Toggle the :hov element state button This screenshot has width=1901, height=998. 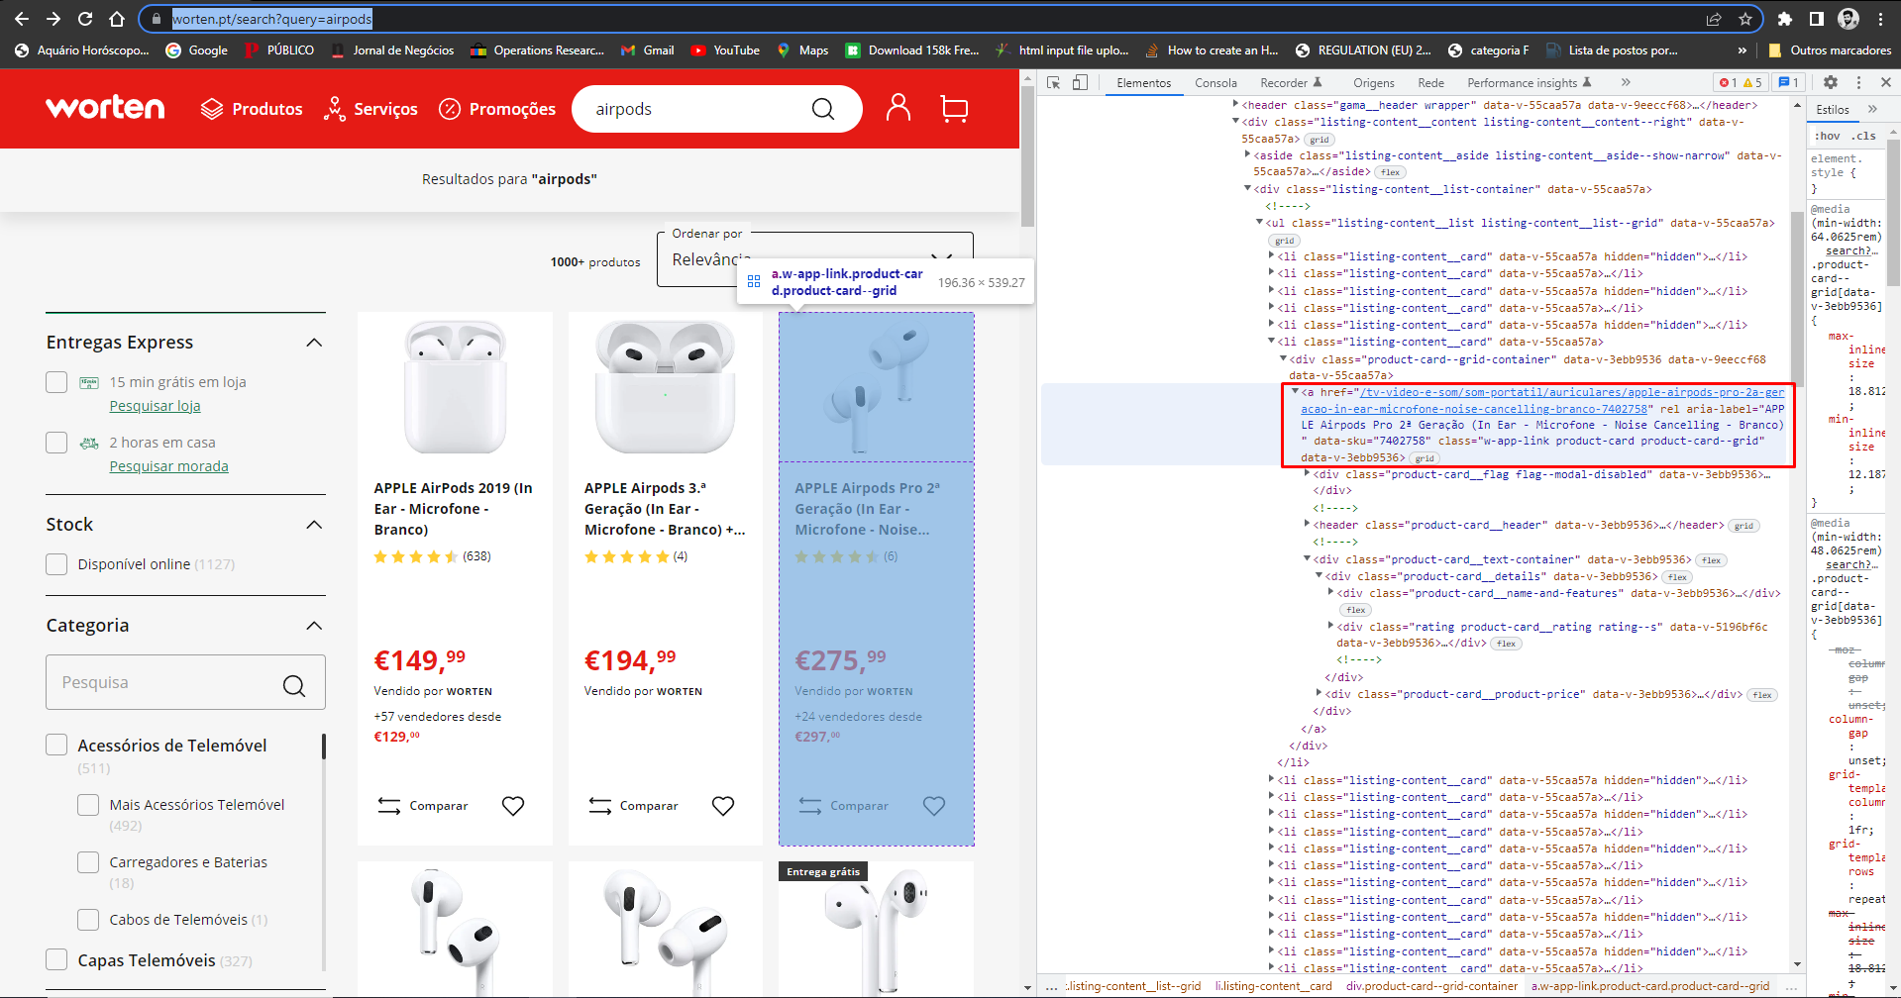pos(1828,136)
